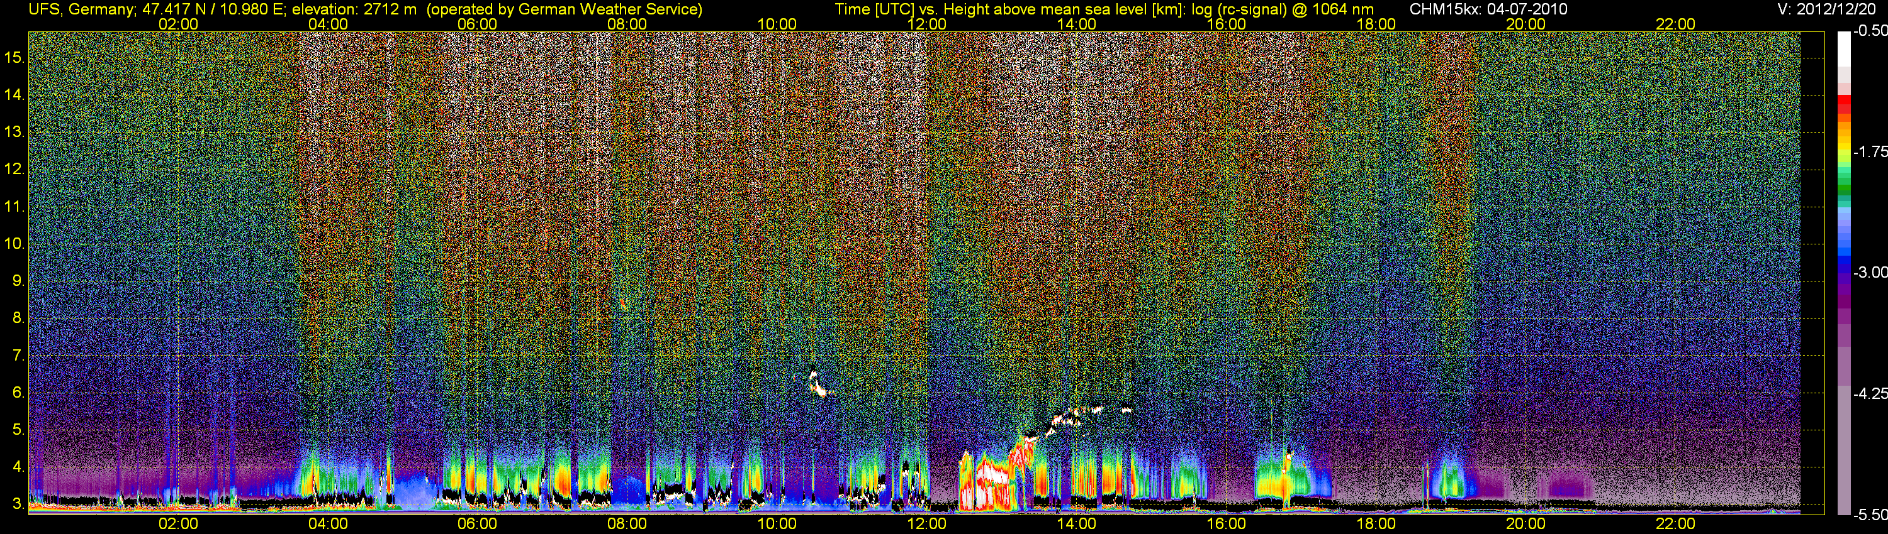1888x534 pixels.
Task: Click the white cloud echo near 10:30 at 6 km
Action: click(818, 384)
